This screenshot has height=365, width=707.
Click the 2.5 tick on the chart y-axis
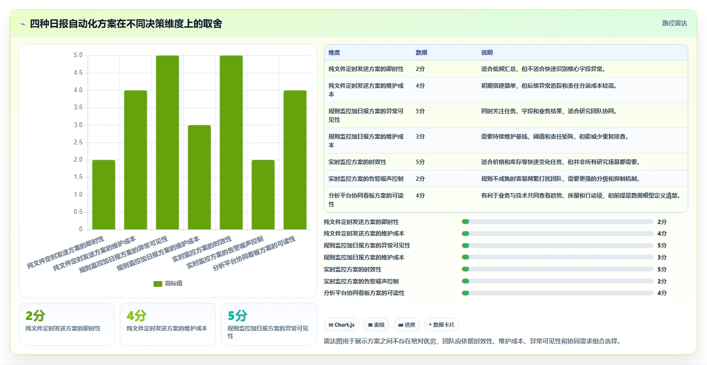(78, 142)
